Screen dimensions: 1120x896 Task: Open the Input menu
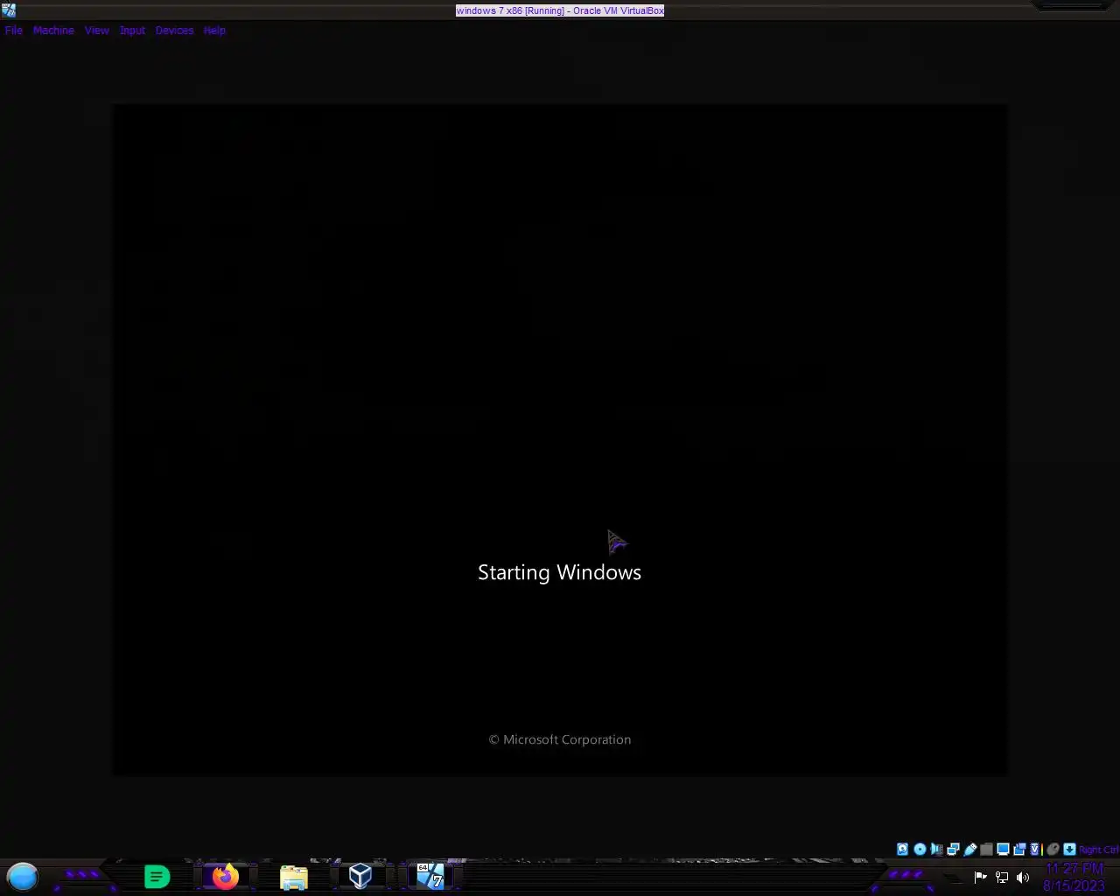tap(132, 31)
